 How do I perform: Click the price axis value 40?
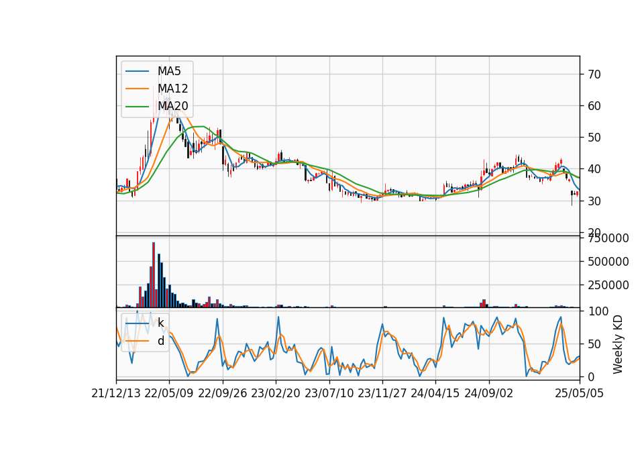[x=594, y=169]
